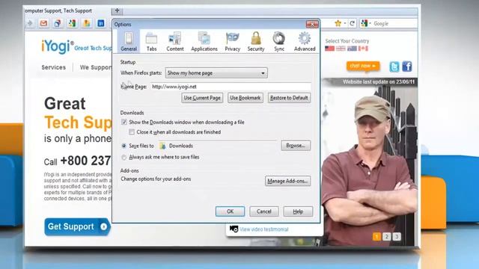Click the iYogi logo
This screenshot has width=479, height=269.
[58, 46]
